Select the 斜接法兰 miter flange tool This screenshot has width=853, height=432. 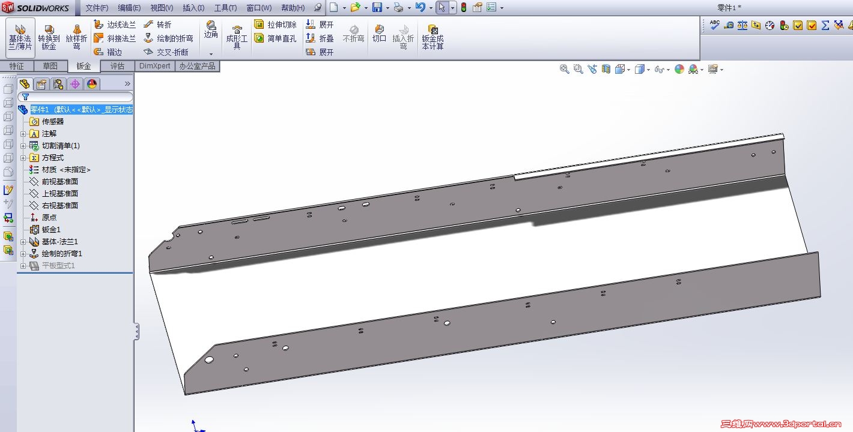click(x=115, y=38)
